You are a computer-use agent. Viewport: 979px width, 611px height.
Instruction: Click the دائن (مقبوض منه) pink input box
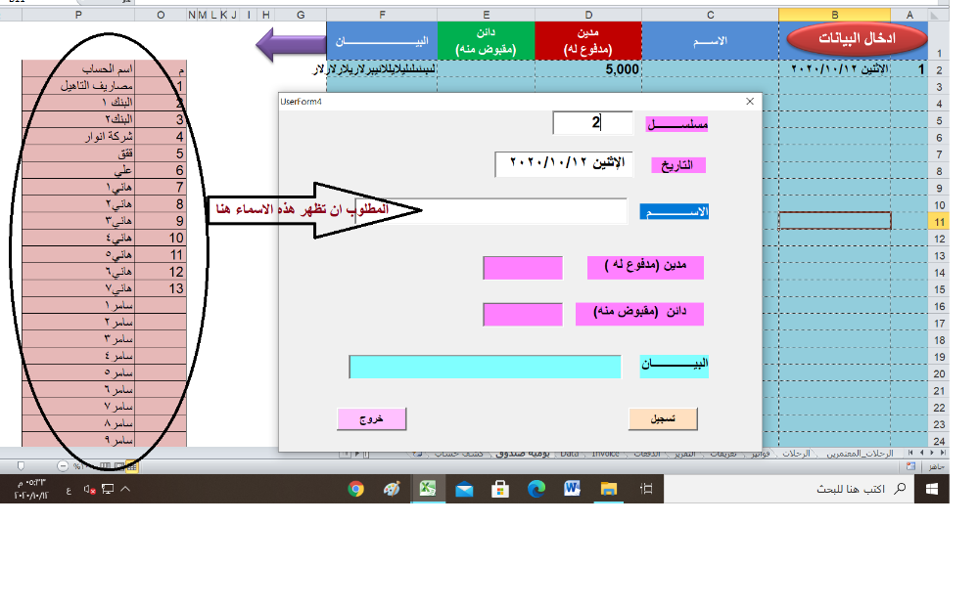click(523, 314)
